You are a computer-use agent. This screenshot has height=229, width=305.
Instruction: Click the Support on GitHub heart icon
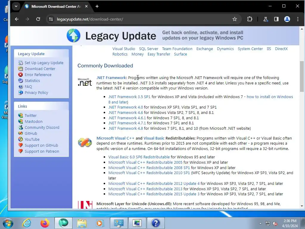coord(21,145)
